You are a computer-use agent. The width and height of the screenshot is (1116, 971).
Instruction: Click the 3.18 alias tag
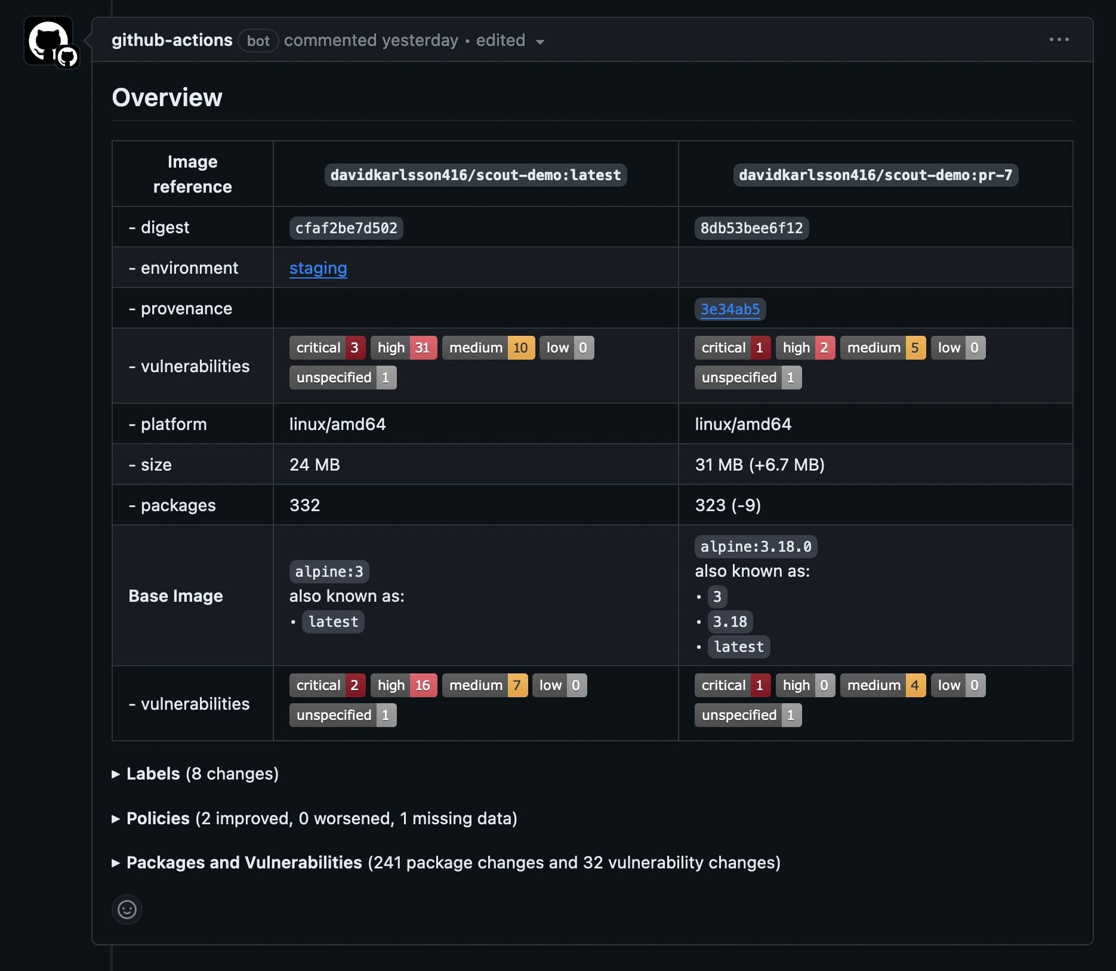pyautogui.click(x=730, y=621)
